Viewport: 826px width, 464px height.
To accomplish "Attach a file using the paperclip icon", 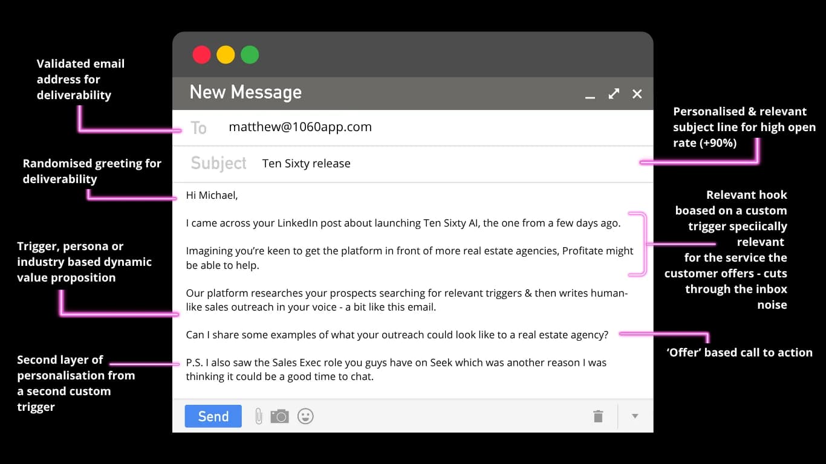I will (x=258, y=416).
